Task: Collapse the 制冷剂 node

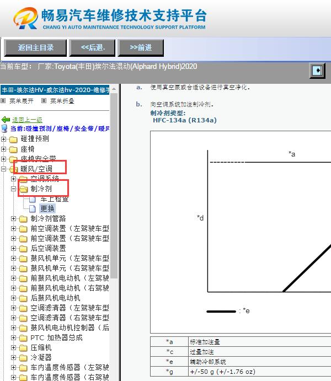Action: (x=14, y=189)
